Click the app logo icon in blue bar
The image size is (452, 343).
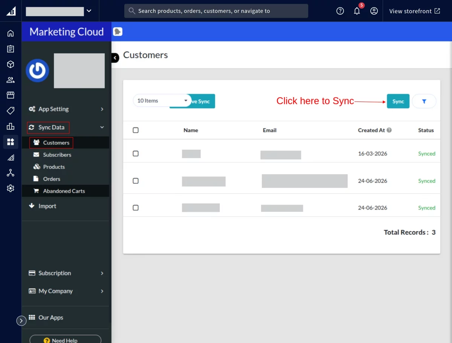pos(118,32)
